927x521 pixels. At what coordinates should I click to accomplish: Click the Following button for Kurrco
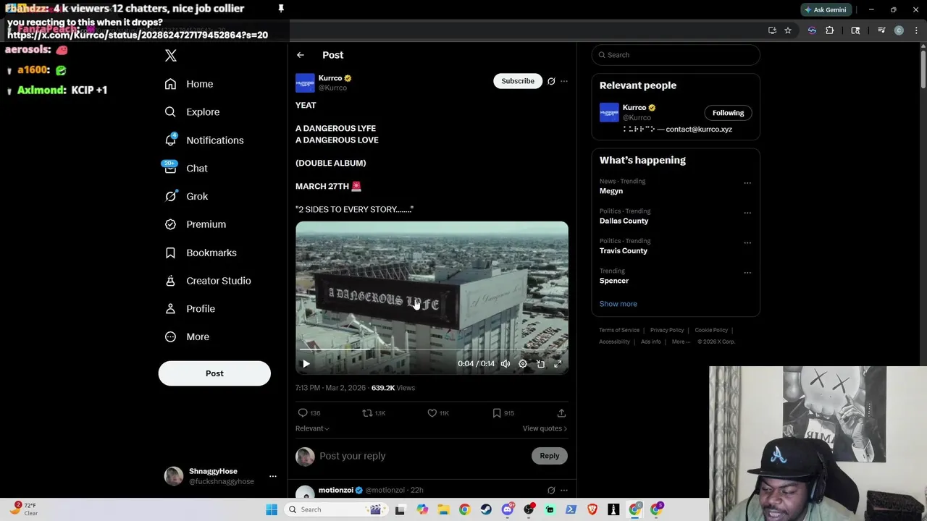coord(728,113)
